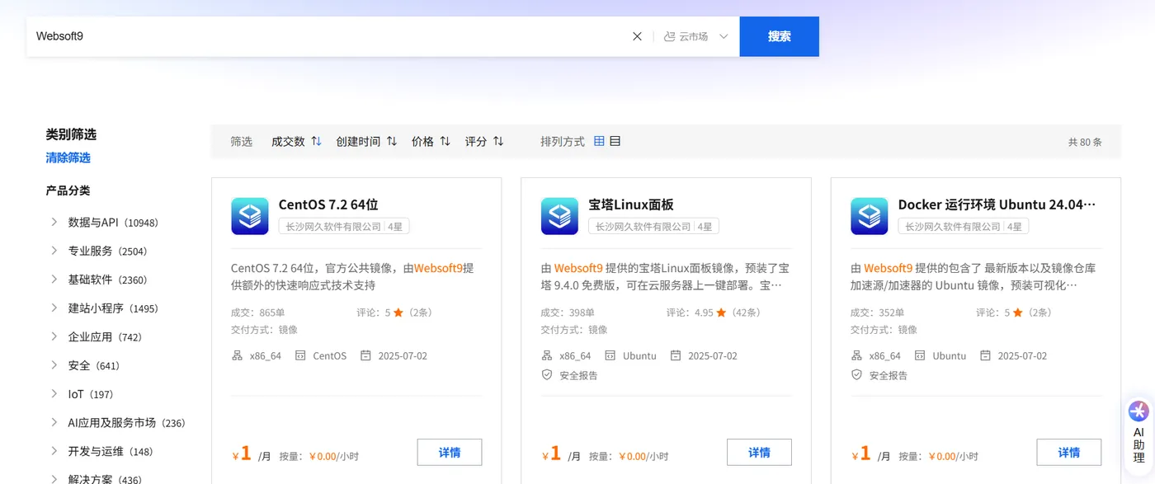Click the Docker 运行环境 product logo
The height and width of the screenshot is (484, 1155).
tap(870, 216)
